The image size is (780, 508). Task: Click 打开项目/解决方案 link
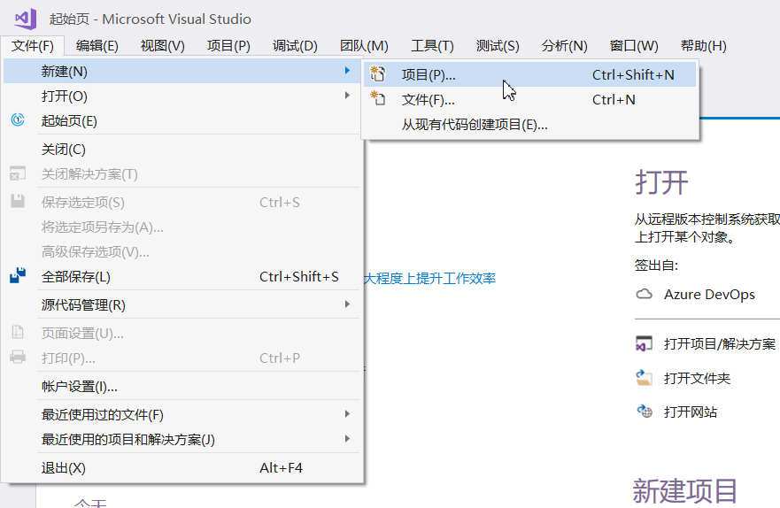coord(719,344)
